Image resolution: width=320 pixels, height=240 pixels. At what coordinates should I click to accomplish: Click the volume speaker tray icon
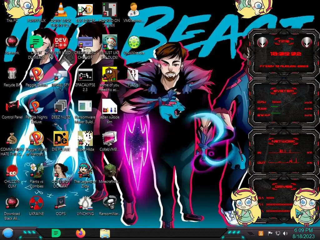pos(285,233)
